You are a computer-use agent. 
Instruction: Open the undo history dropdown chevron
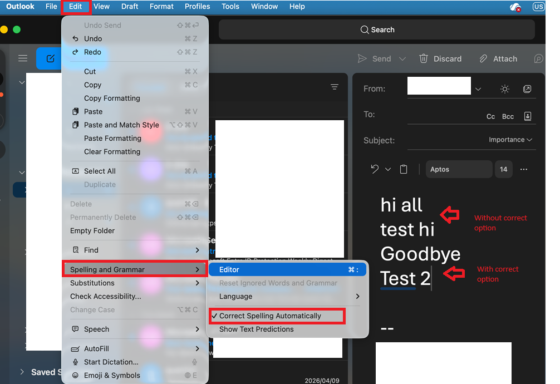point(388,169)
